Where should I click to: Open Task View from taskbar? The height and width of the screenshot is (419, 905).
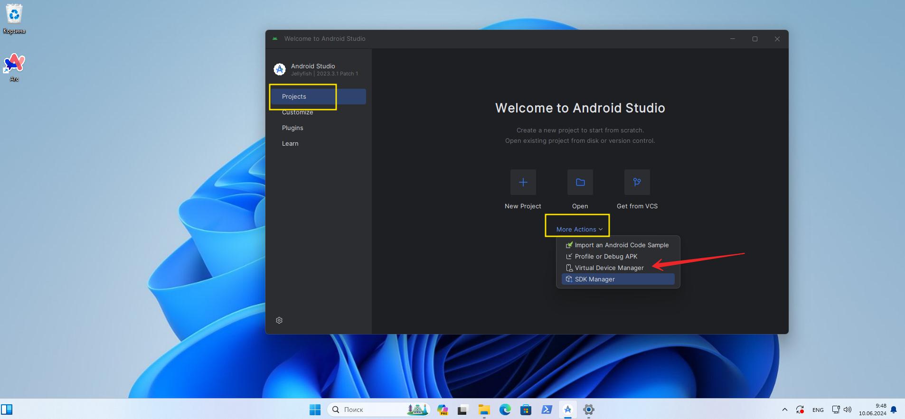tap(462, 410)
